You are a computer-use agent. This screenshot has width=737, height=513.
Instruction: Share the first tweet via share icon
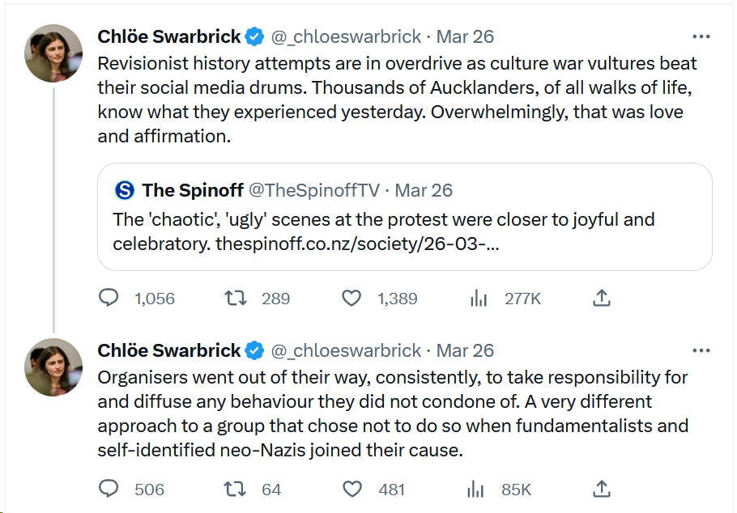click(601, 299)
